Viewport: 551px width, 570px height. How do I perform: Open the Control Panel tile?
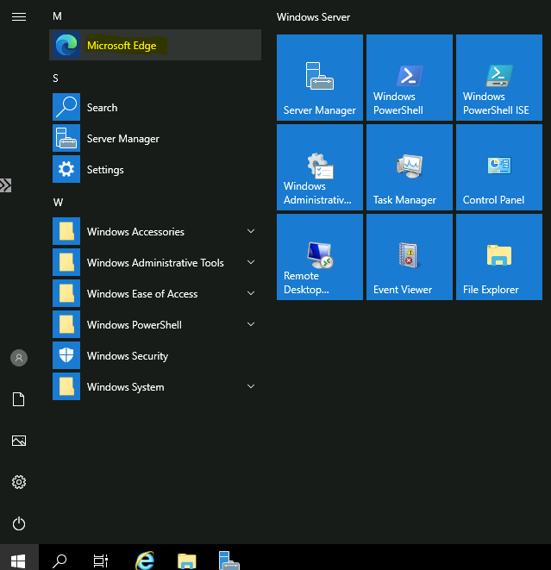pos(499,167)
